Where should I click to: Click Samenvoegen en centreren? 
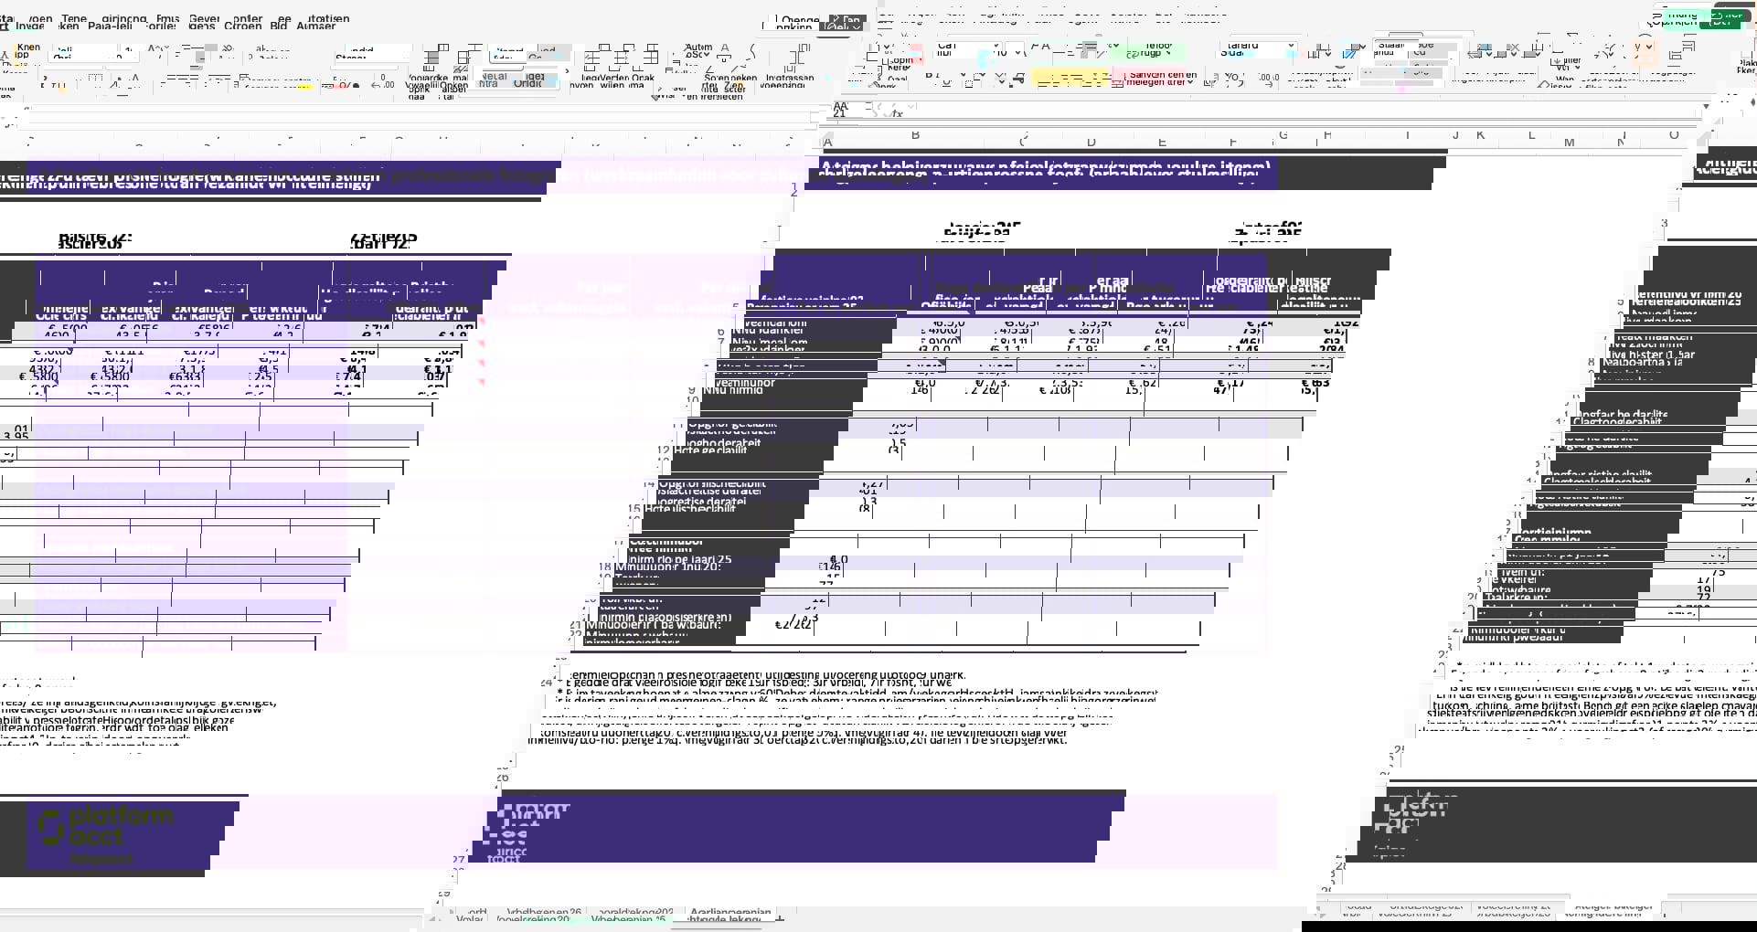(x=1161, y=79)
